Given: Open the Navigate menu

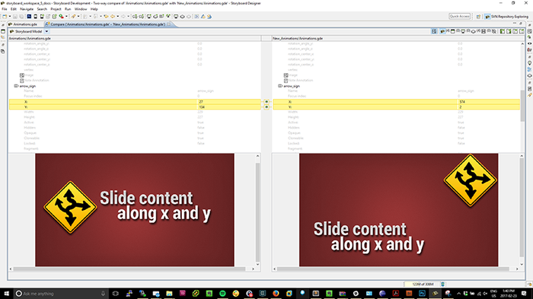Looking at the screenshot, I should click(x=27, y=9).
